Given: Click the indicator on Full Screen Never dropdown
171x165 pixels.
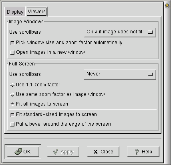Looking at the screenshot, I should [x=150, y=74].
